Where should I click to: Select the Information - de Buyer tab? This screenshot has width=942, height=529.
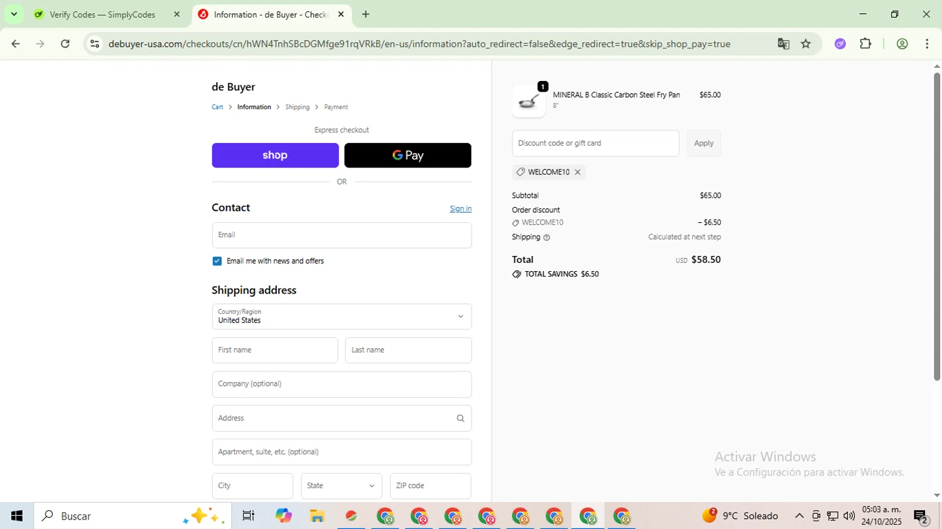(270, 14)
